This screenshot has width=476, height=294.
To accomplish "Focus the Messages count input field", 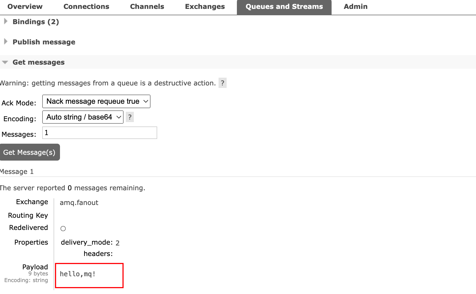I will click(x=100, y=133).
